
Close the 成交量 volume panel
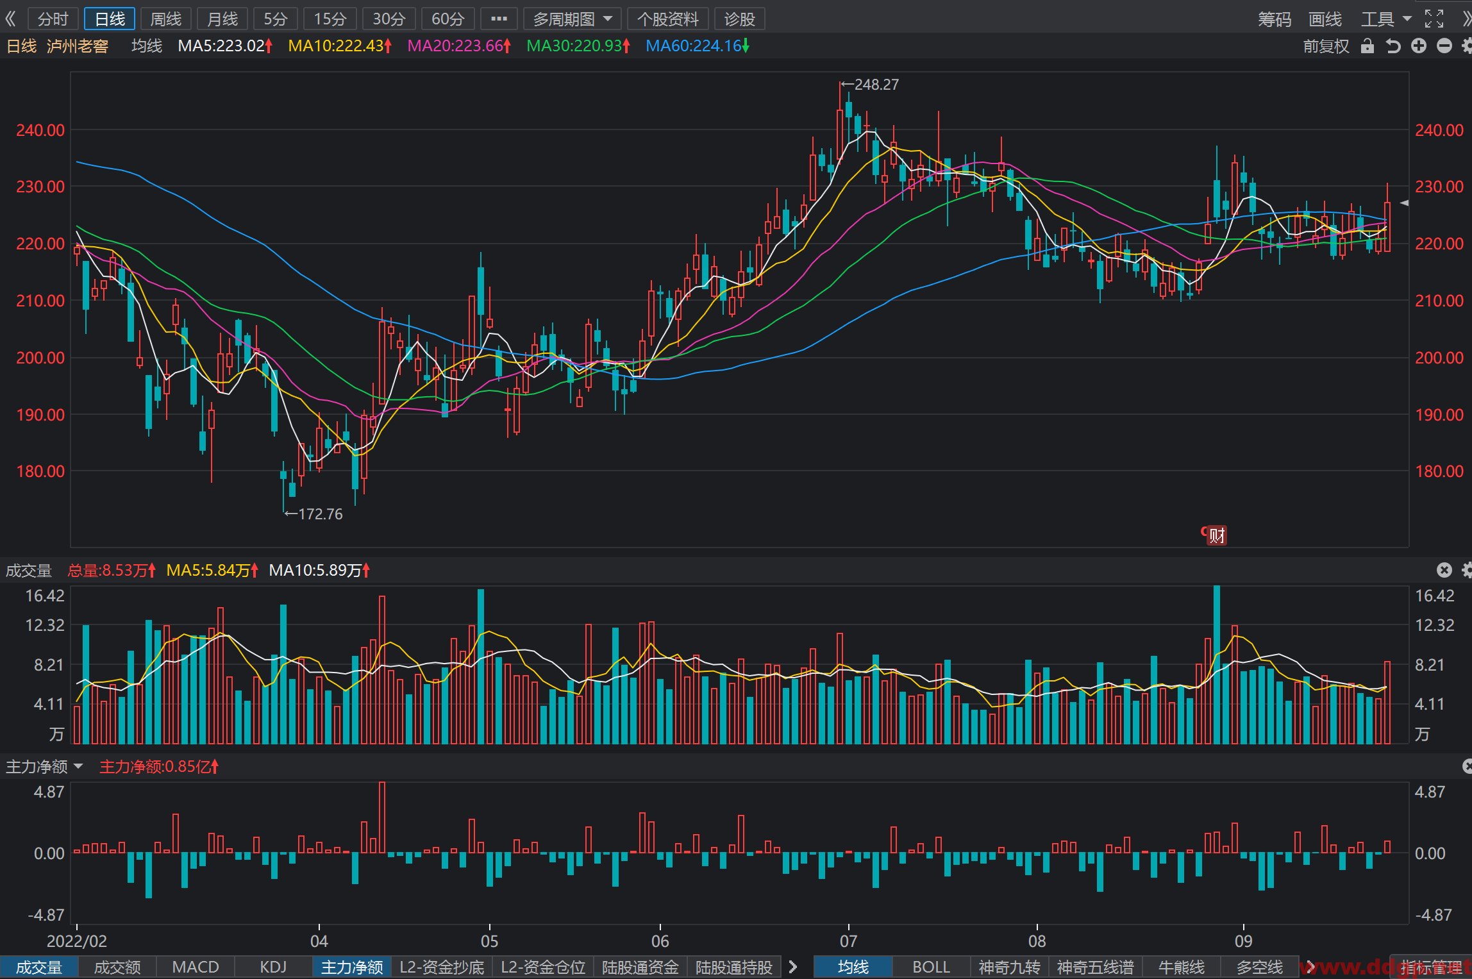pos(1444,570)
